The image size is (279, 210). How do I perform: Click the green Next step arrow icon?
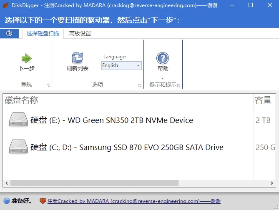[x=26, y=58]
